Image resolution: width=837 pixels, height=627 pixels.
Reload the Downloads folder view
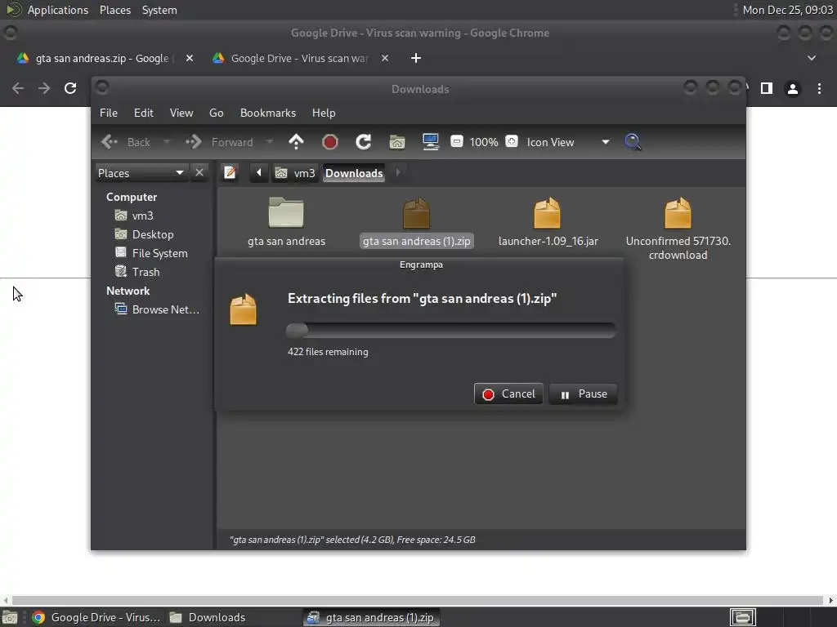364,142
